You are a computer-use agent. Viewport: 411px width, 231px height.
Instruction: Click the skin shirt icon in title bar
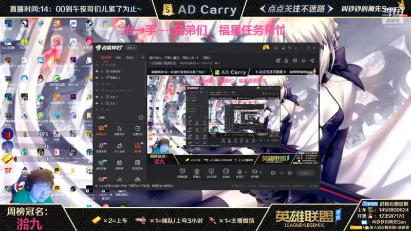pos(289,48)
